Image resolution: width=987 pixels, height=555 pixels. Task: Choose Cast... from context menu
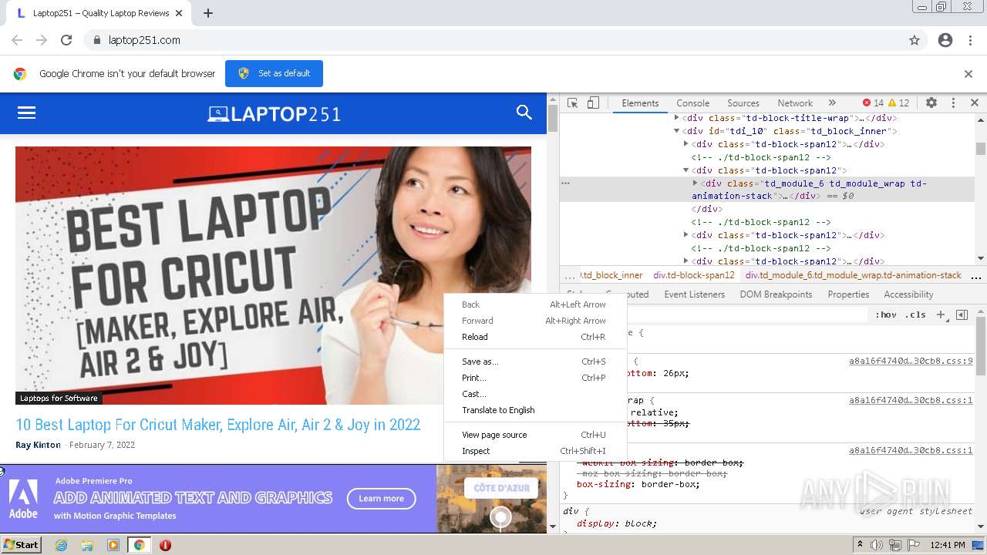pos(536,394)
